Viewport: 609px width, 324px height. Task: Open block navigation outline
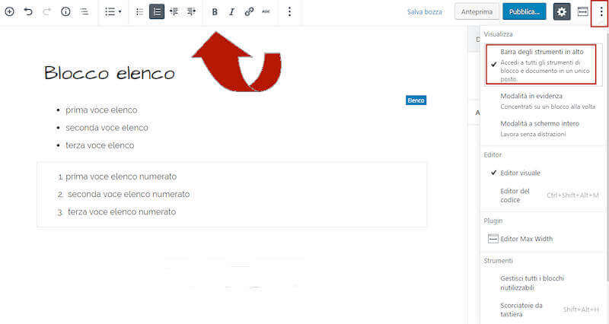pyautogui.click(x=84, y=12)
